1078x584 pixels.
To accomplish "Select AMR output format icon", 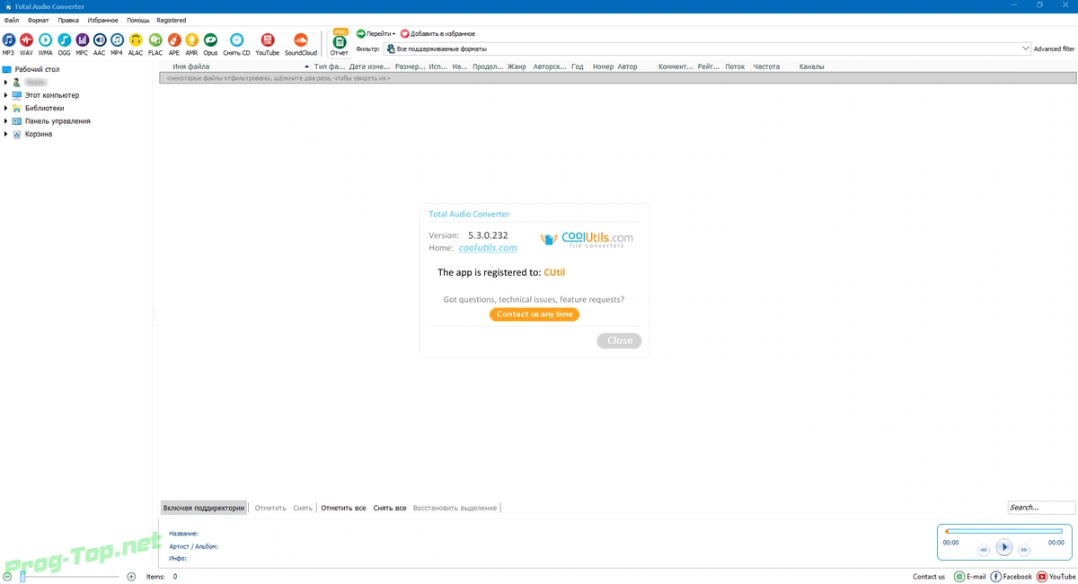I will tap(191, 43).
